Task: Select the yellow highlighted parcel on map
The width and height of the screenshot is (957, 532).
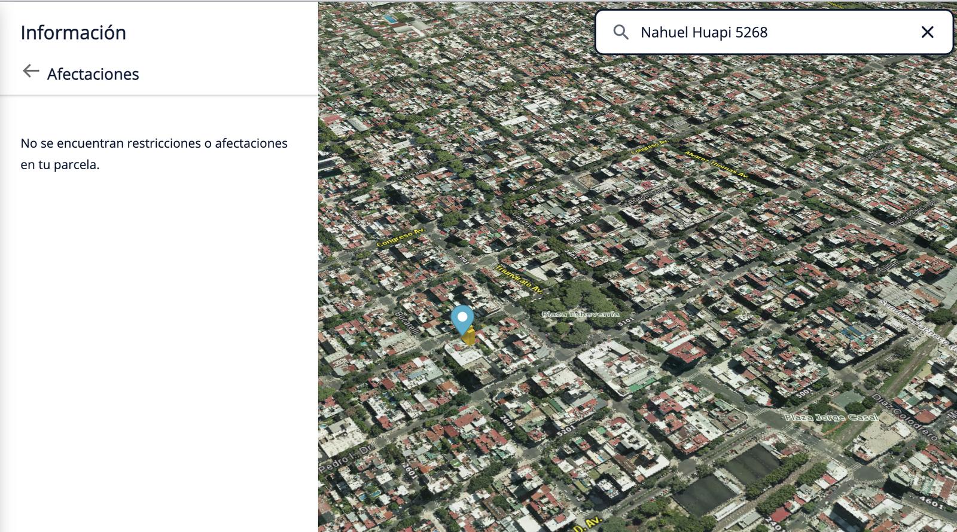Action: 470,337
